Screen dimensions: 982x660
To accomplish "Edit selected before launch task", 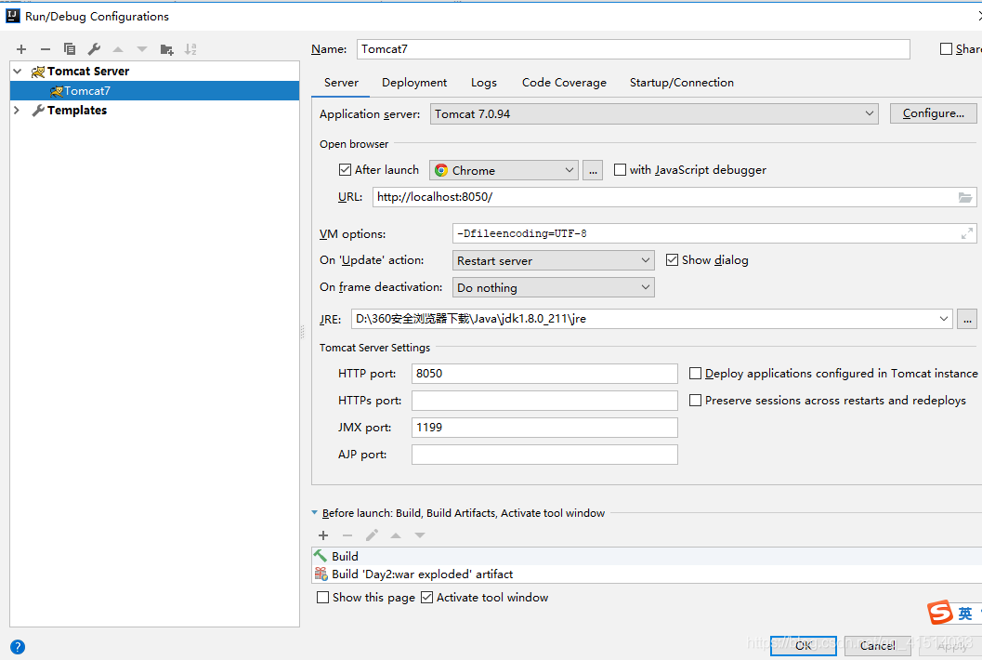I will pos(372,535).
